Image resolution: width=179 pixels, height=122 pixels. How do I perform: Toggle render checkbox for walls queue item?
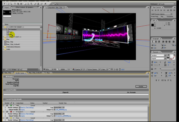[x=7, y=106]
